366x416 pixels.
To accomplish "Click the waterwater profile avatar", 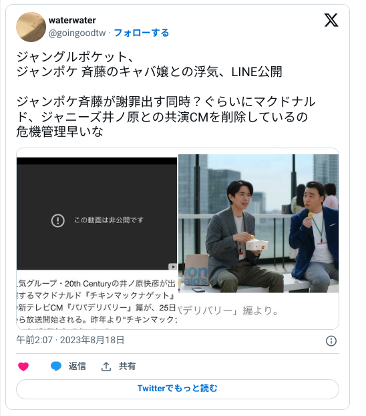I will (x=31, y=27).
